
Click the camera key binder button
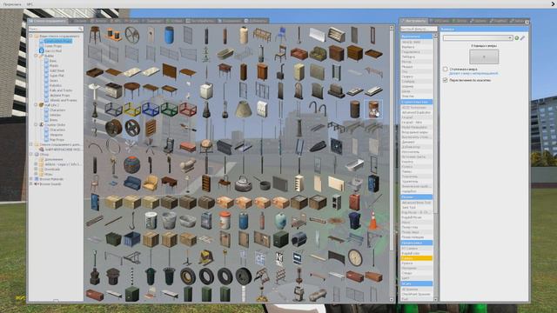pyautogui.click(x=484, y=57)
